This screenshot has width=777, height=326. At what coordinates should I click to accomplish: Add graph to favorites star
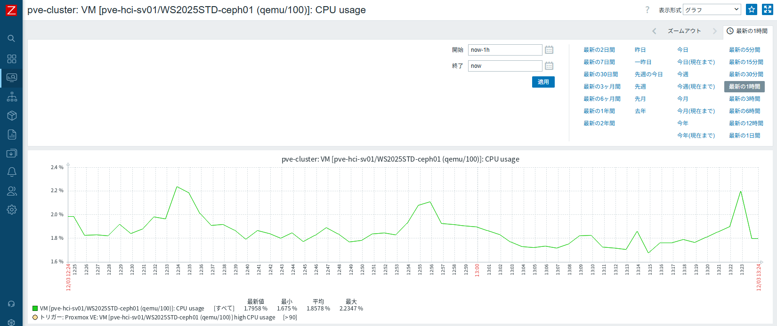click(x=752, y=9)
